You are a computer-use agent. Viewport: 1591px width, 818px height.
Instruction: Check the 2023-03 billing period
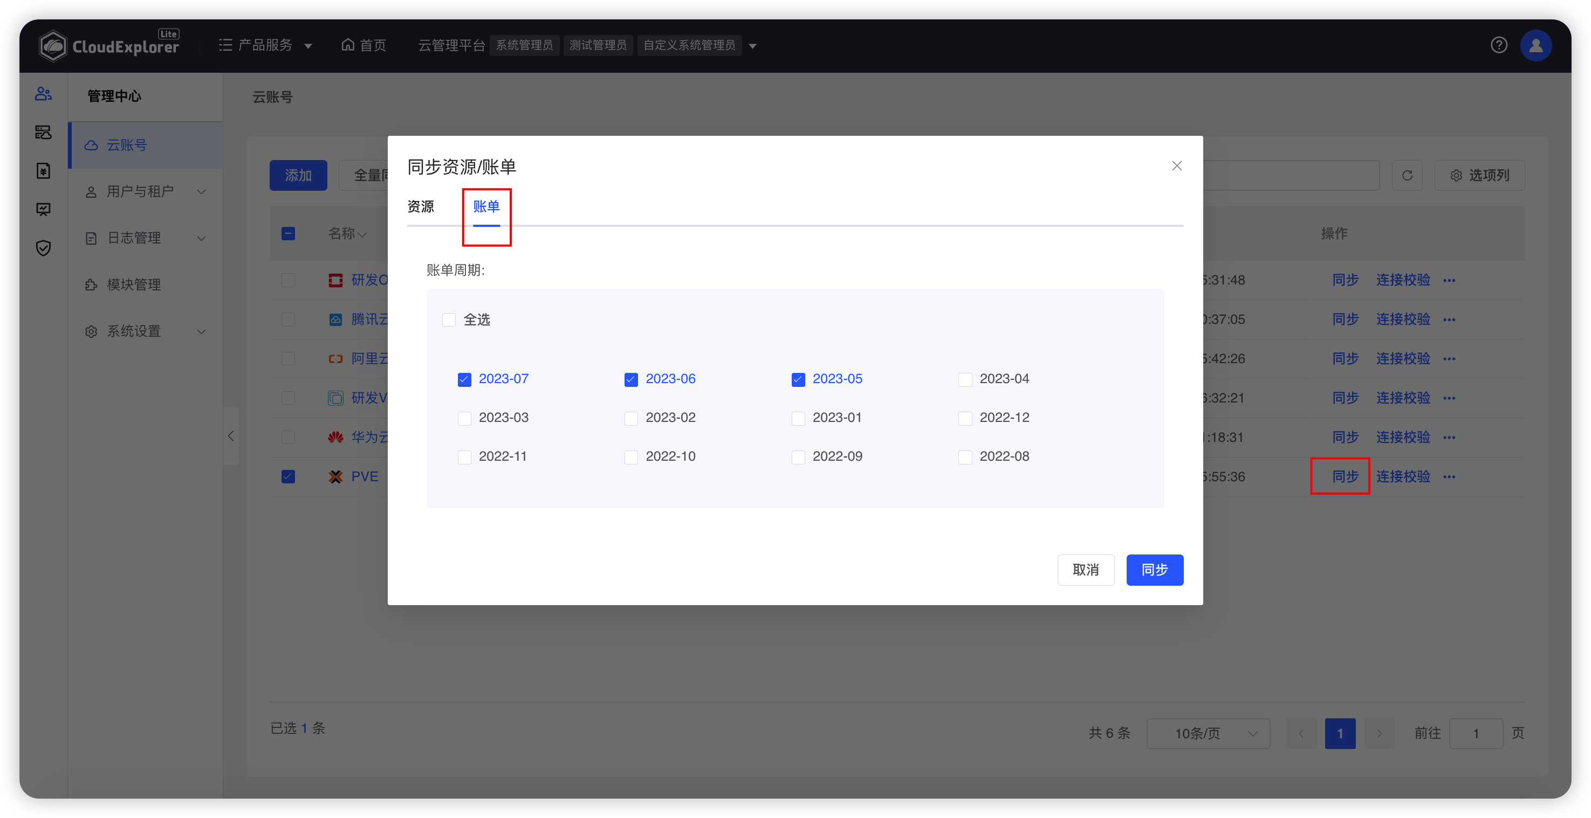[x=464, y=418]
